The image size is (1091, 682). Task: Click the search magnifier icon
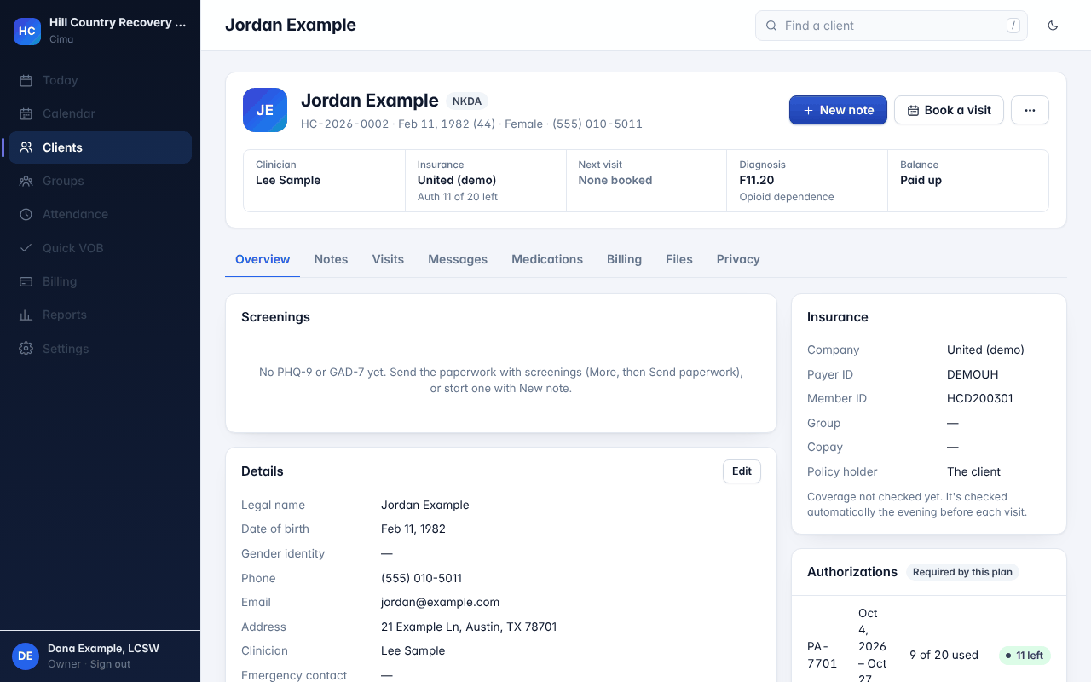(771, 26)
